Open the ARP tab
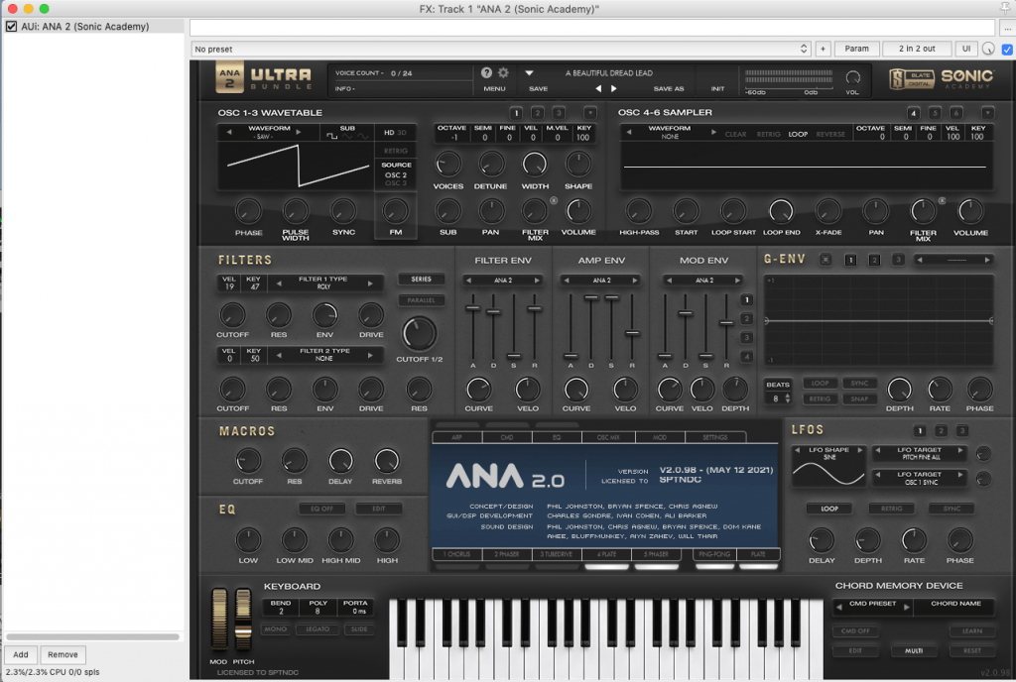Screen dimensions: 1016x682 [x=456, y=437]
